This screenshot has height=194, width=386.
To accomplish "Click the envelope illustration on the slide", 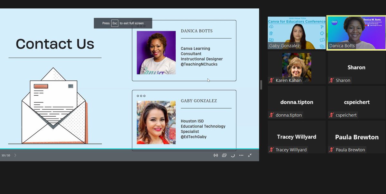I will coord(55,106).
